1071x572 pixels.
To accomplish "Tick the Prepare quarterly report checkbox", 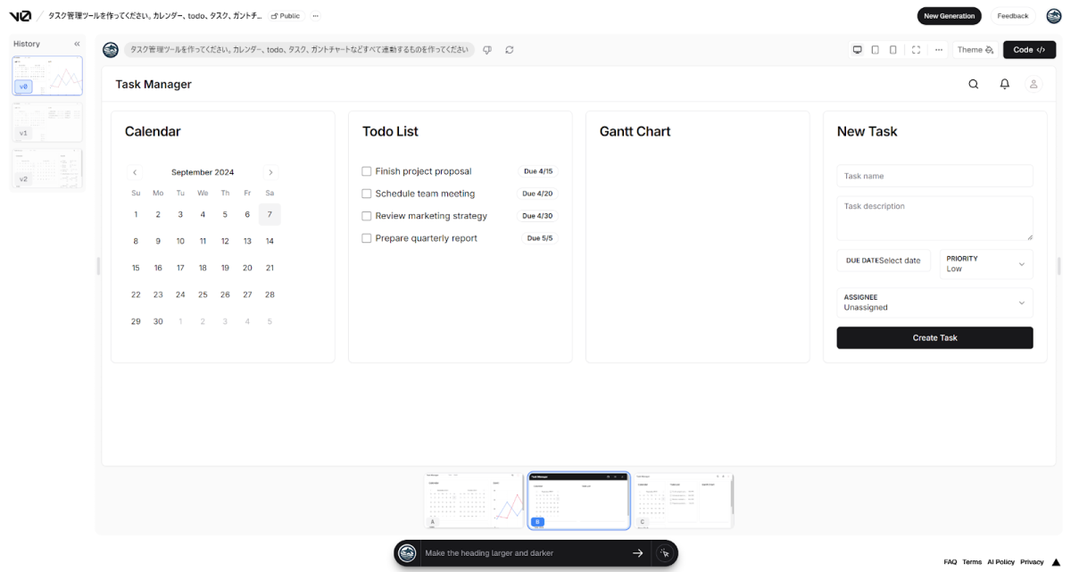I will [x=366, y=238].
